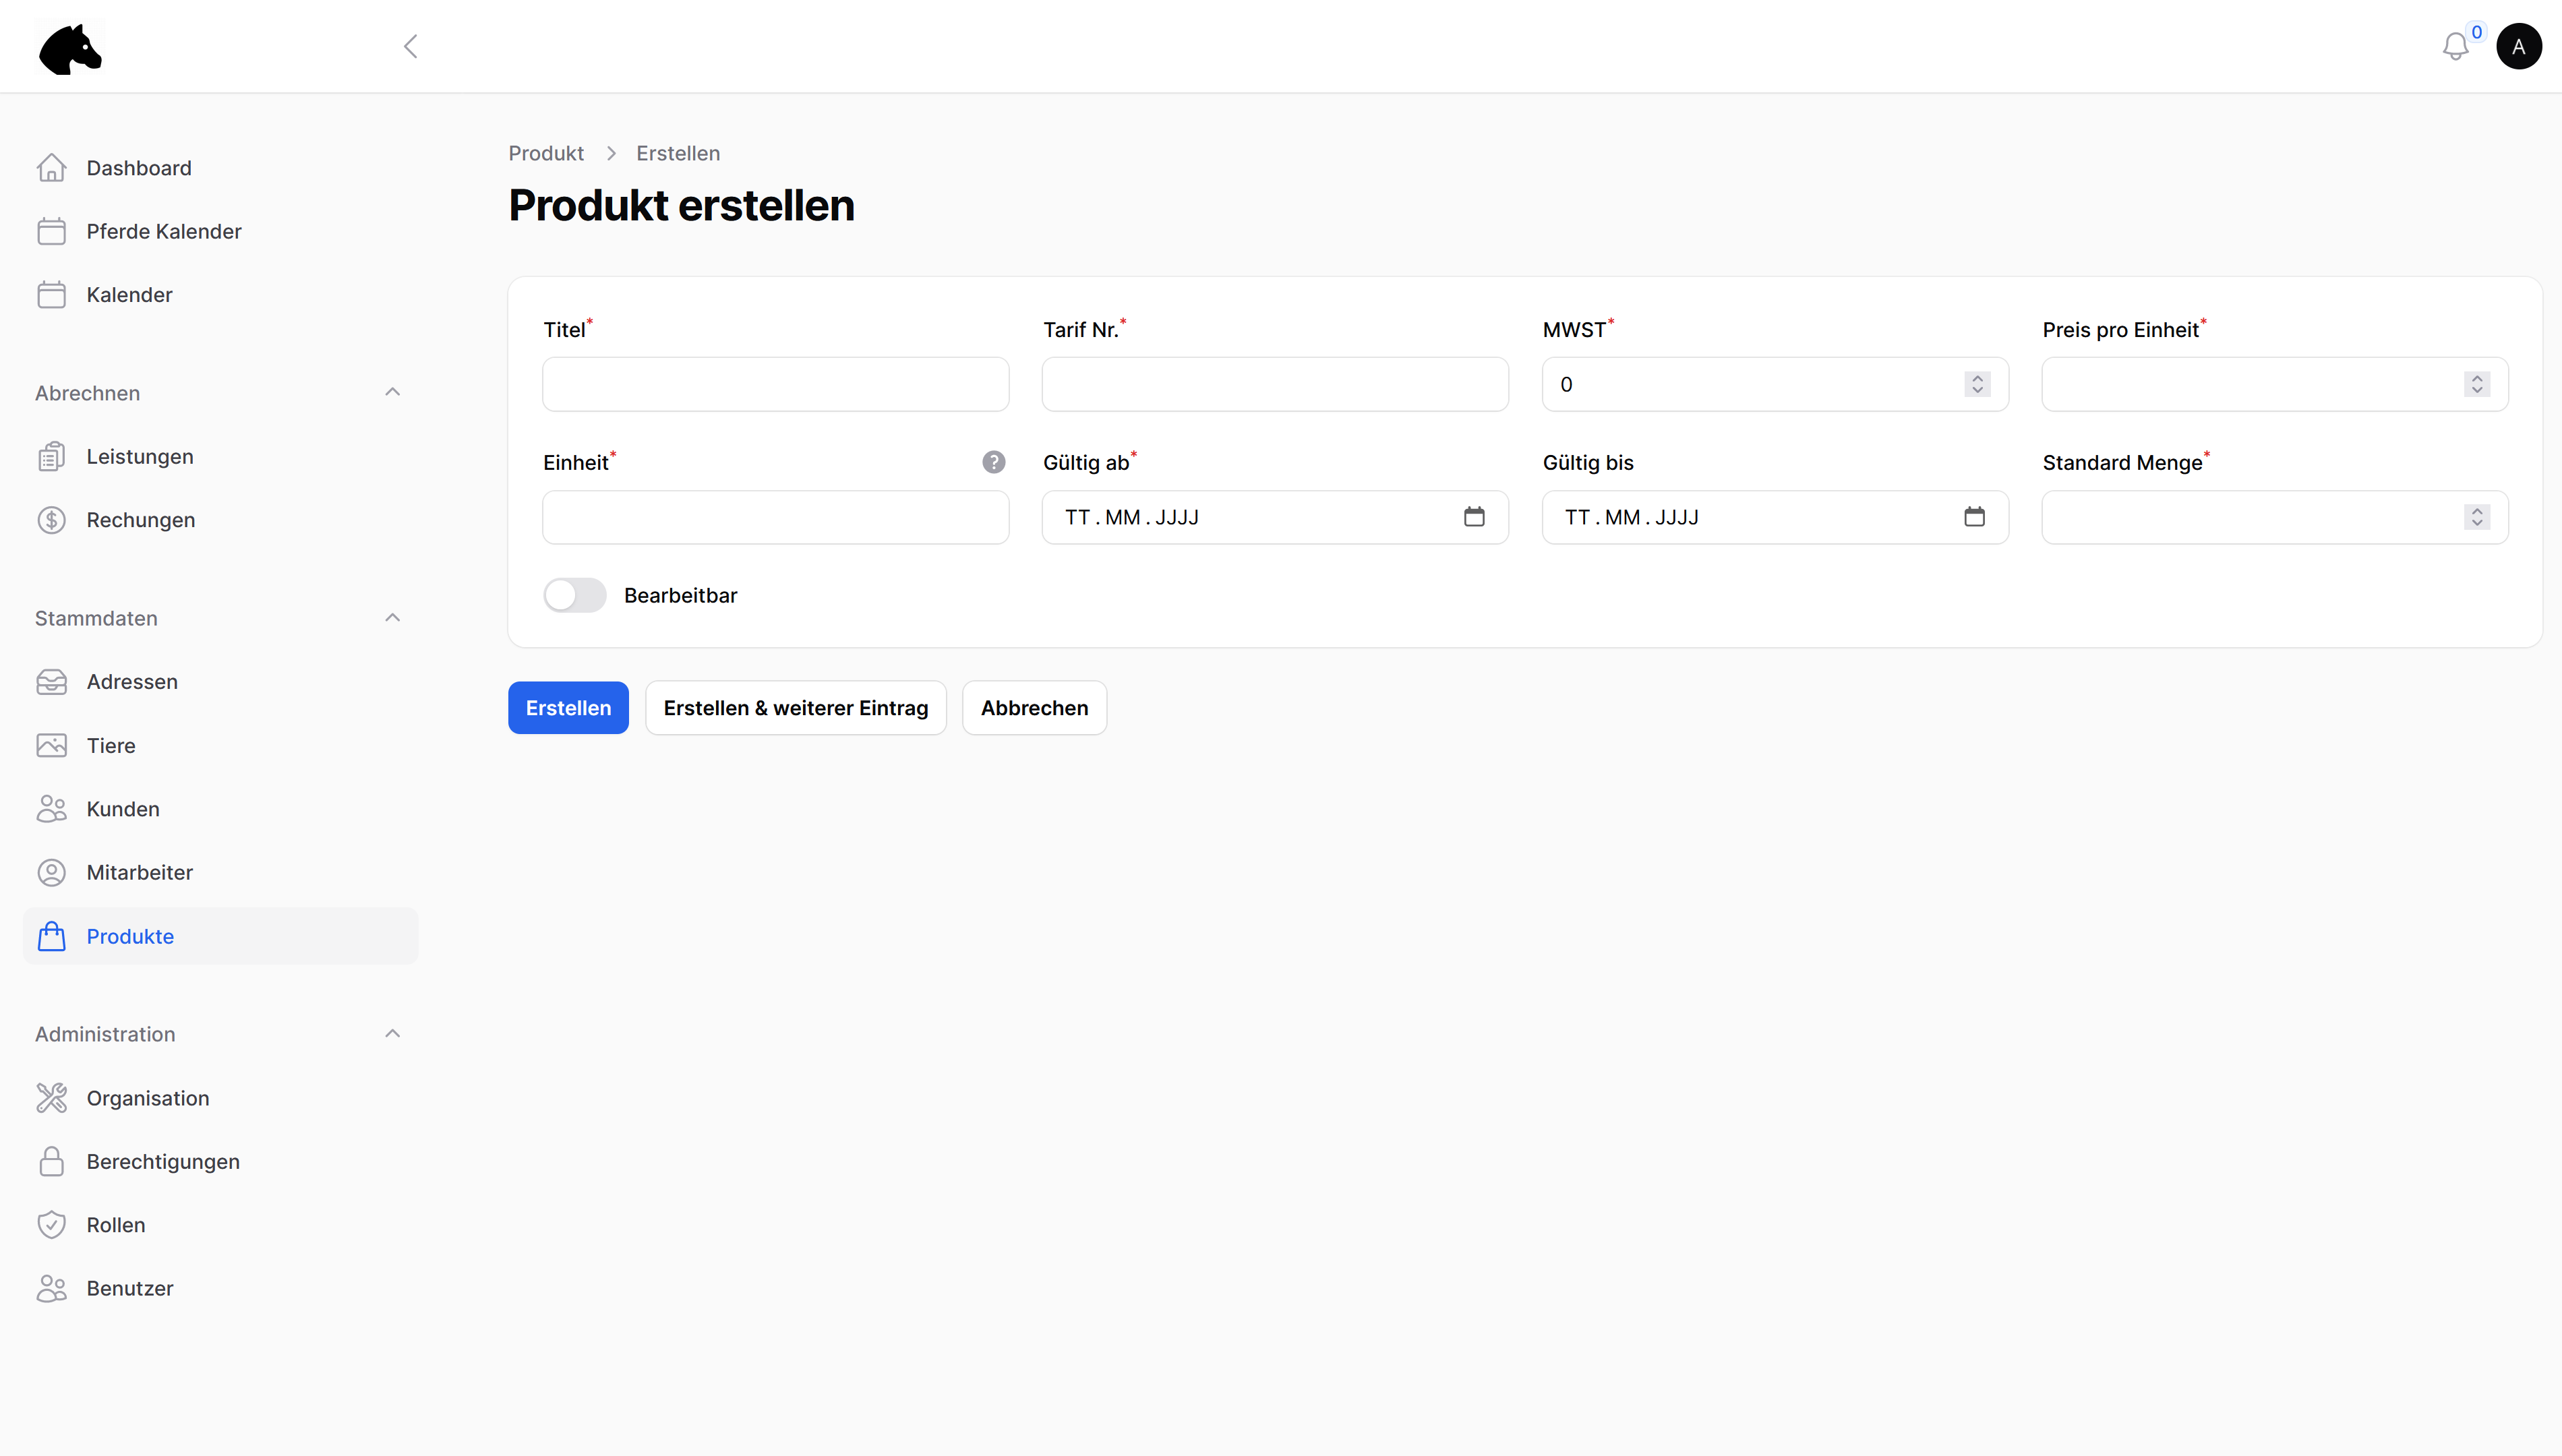Click the MWST stepper arrows
This screenshot has width=2562, height=1456.
(1976, 384)
